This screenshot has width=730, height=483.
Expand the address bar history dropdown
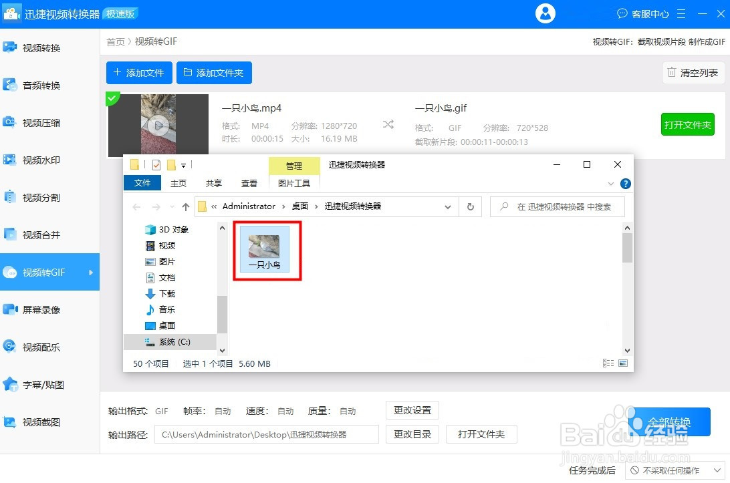coord(447,206)
